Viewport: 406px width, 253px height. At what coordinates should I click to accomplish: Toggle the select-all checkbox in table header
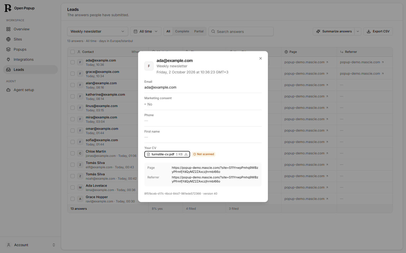(73, 52)
